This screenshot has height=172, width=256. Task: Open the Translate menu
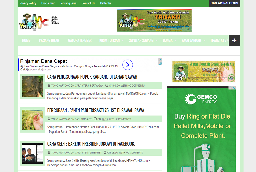[x=218, y=40]
